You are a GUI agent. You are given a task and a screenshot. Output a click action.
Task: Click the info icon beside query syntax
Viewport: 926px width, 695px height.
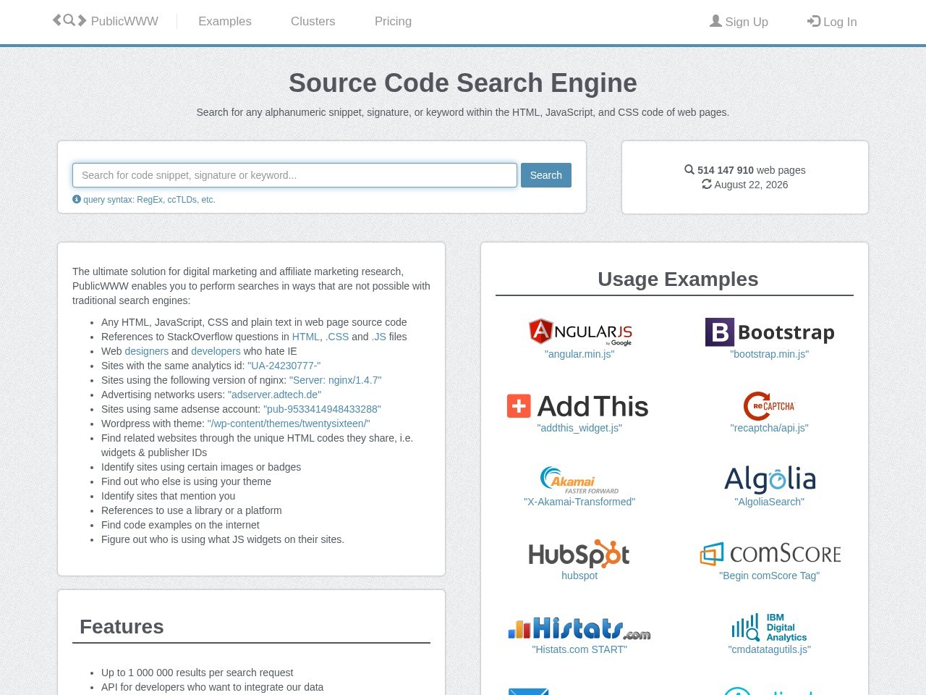coord(77,199)
